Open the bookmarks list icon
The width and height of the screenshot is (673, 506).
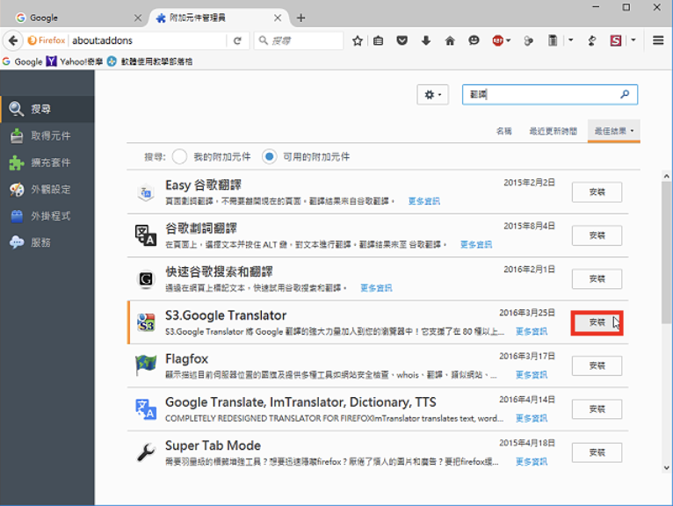(x=378, y=40)
